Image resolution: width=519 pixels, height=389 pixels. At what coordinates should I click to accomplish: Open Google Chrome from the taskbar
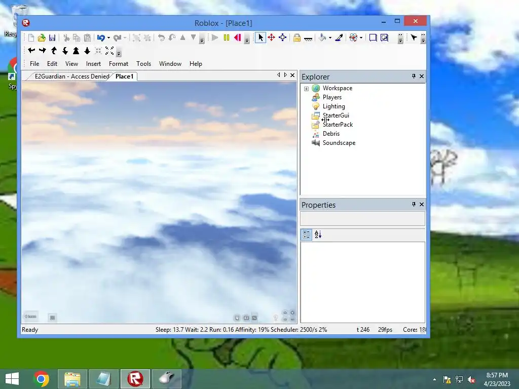coord(41,379)
